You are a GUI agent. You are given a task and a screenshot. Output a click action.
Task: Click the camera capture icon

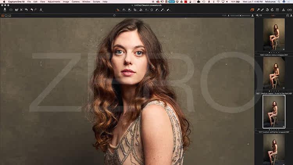pyautogui.click(x=11, y=10)
